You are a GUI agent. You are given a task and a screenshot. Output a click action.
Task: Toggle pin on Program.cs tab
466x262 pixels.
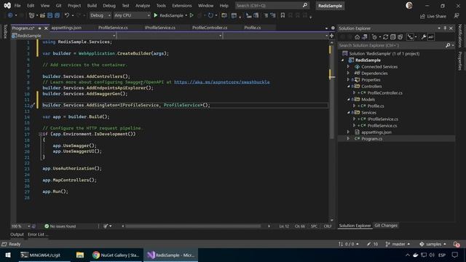(39, 28)
